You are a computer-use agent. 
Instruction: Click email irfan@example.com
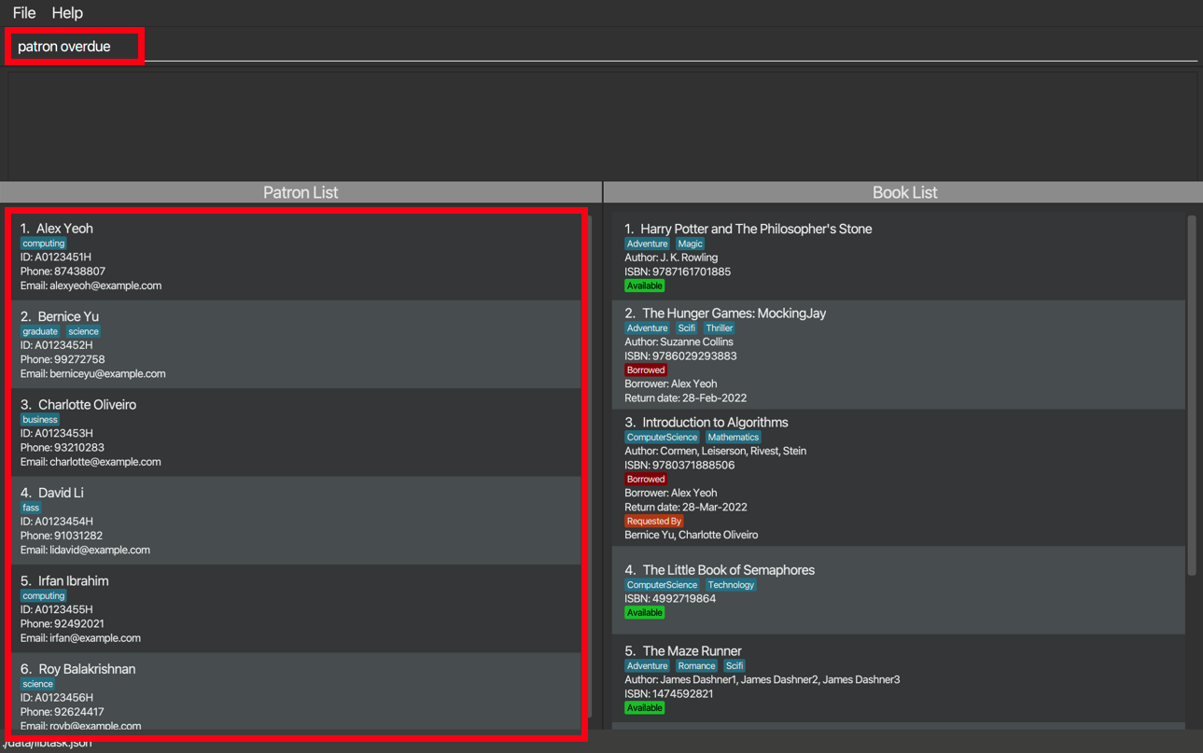coord(80,638)
